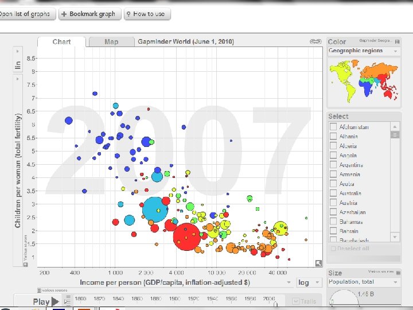The width and height of the screenshot is (413, 310).
Task: Click the largest light-blue bubble
Action: click(x=155, y=210)
